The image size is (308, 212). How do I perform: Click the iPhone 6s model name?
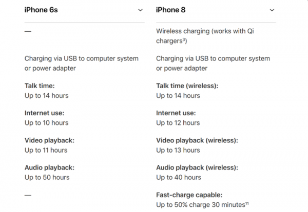(41, 10)
